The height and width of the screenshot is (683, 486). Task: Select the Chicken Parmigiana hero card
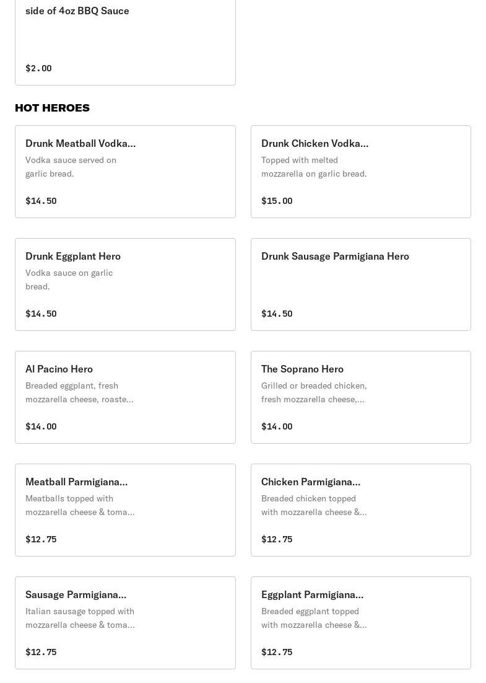click(x=360, y=510)
